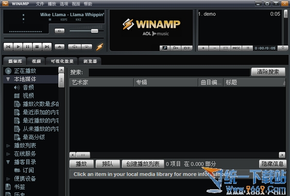Switch to the 浏览器 tab
Screen dimensions: 290x196
[90, 61]
